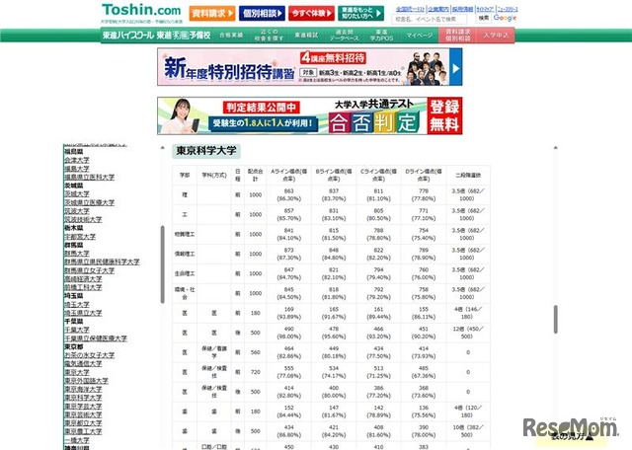
Task: Open the 合格実績 nav item
Action: click(x=231, y=36)
